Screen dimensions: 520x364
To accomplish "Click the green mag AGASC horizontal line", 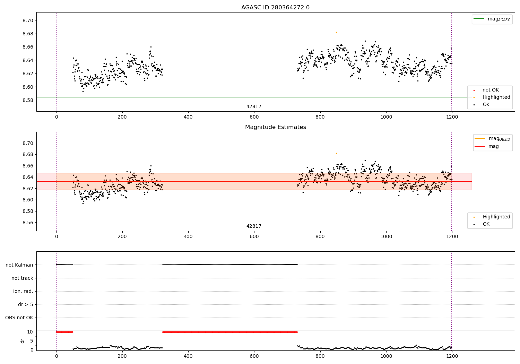I will 254,97.
